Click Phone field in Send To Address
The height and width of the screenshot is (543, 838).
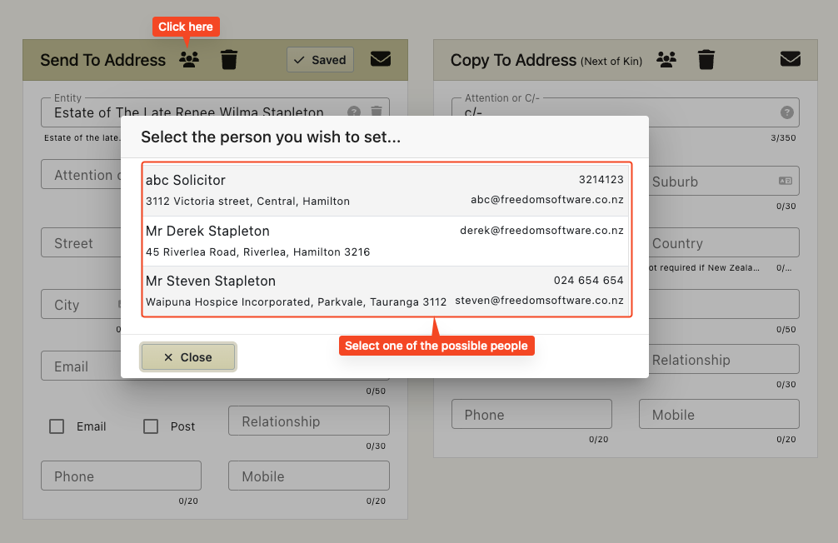pos(122,476)
